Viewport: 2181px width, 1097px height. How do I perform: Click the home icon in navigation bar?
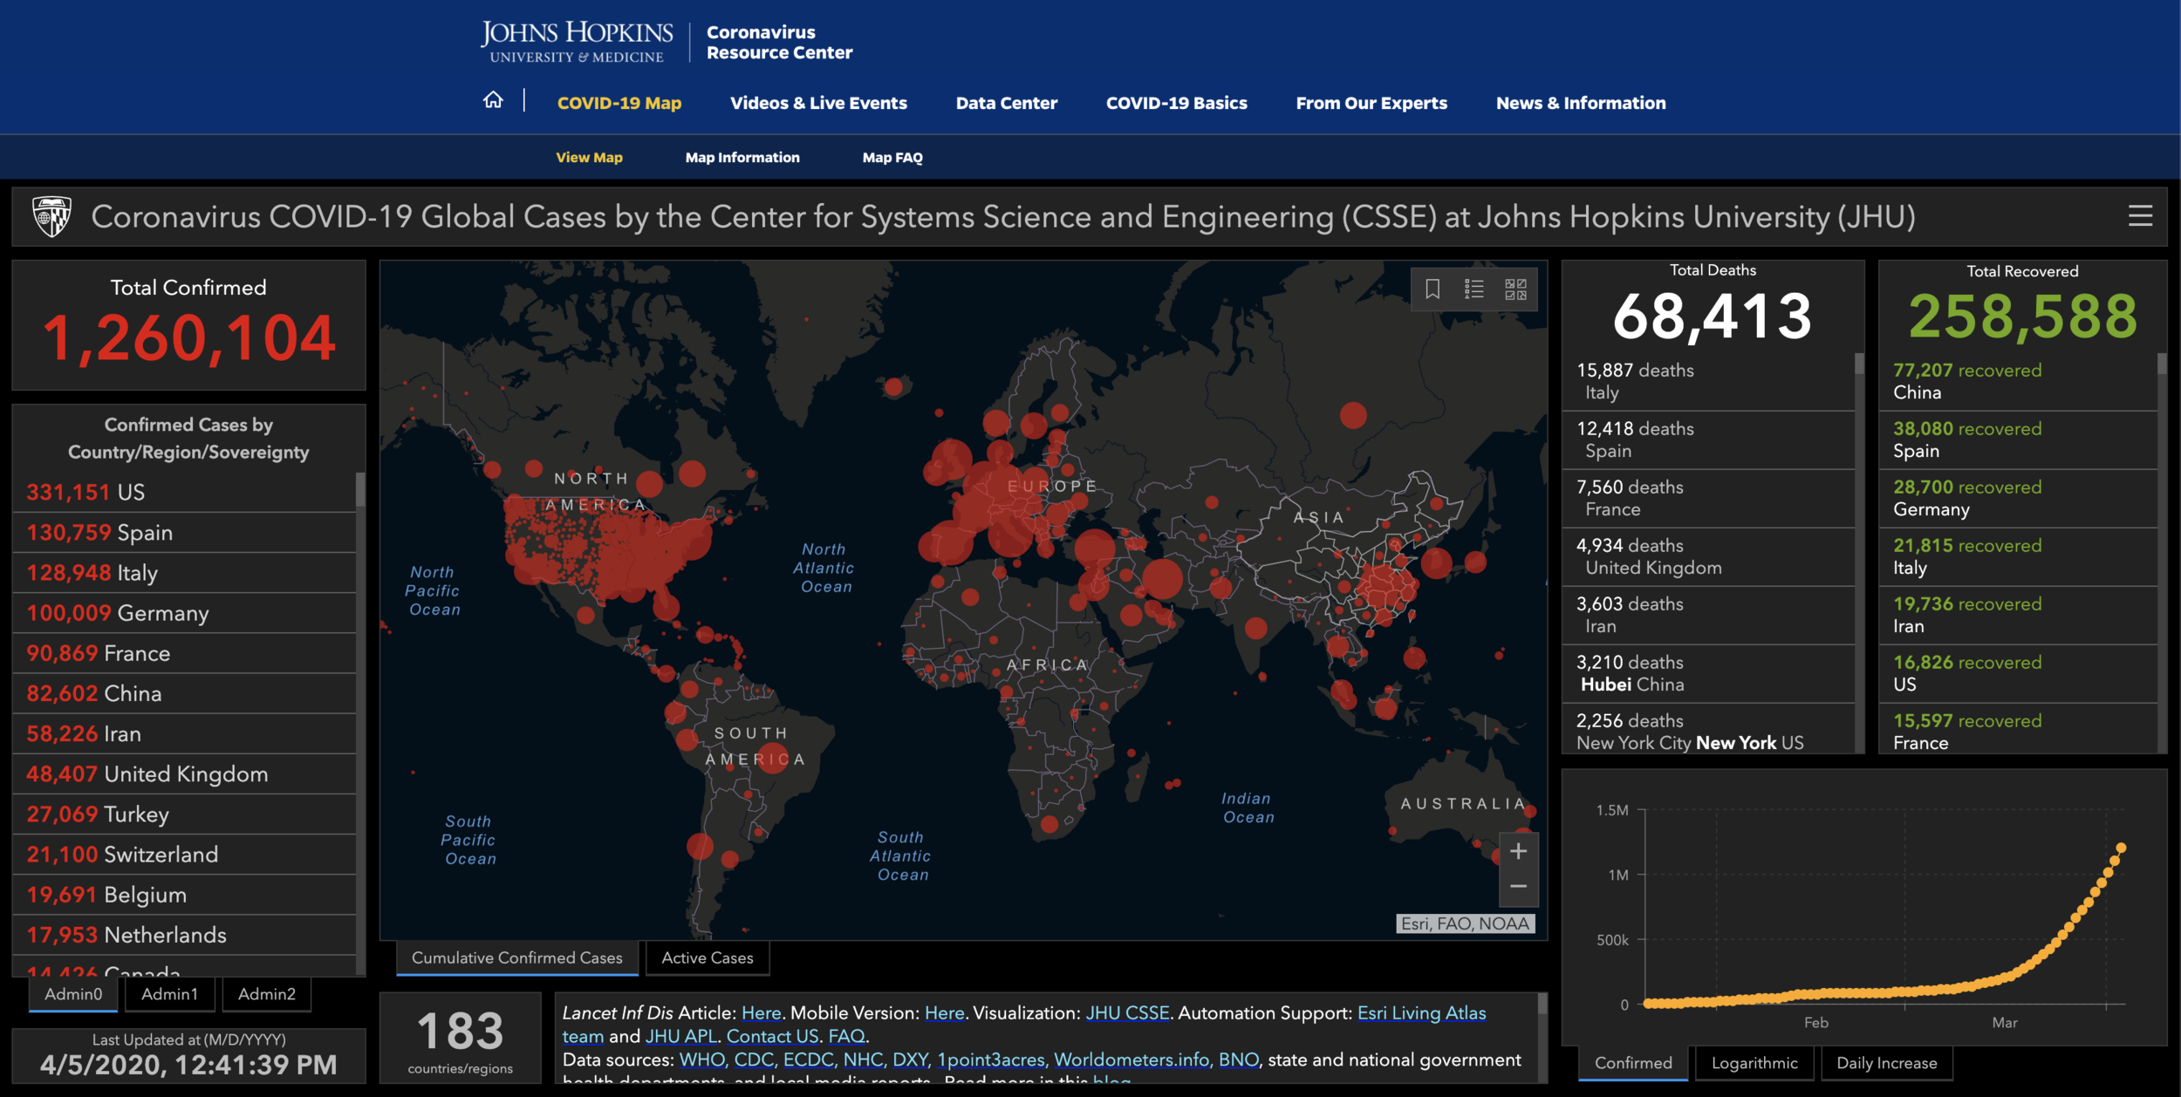click(x=493, y=101)
